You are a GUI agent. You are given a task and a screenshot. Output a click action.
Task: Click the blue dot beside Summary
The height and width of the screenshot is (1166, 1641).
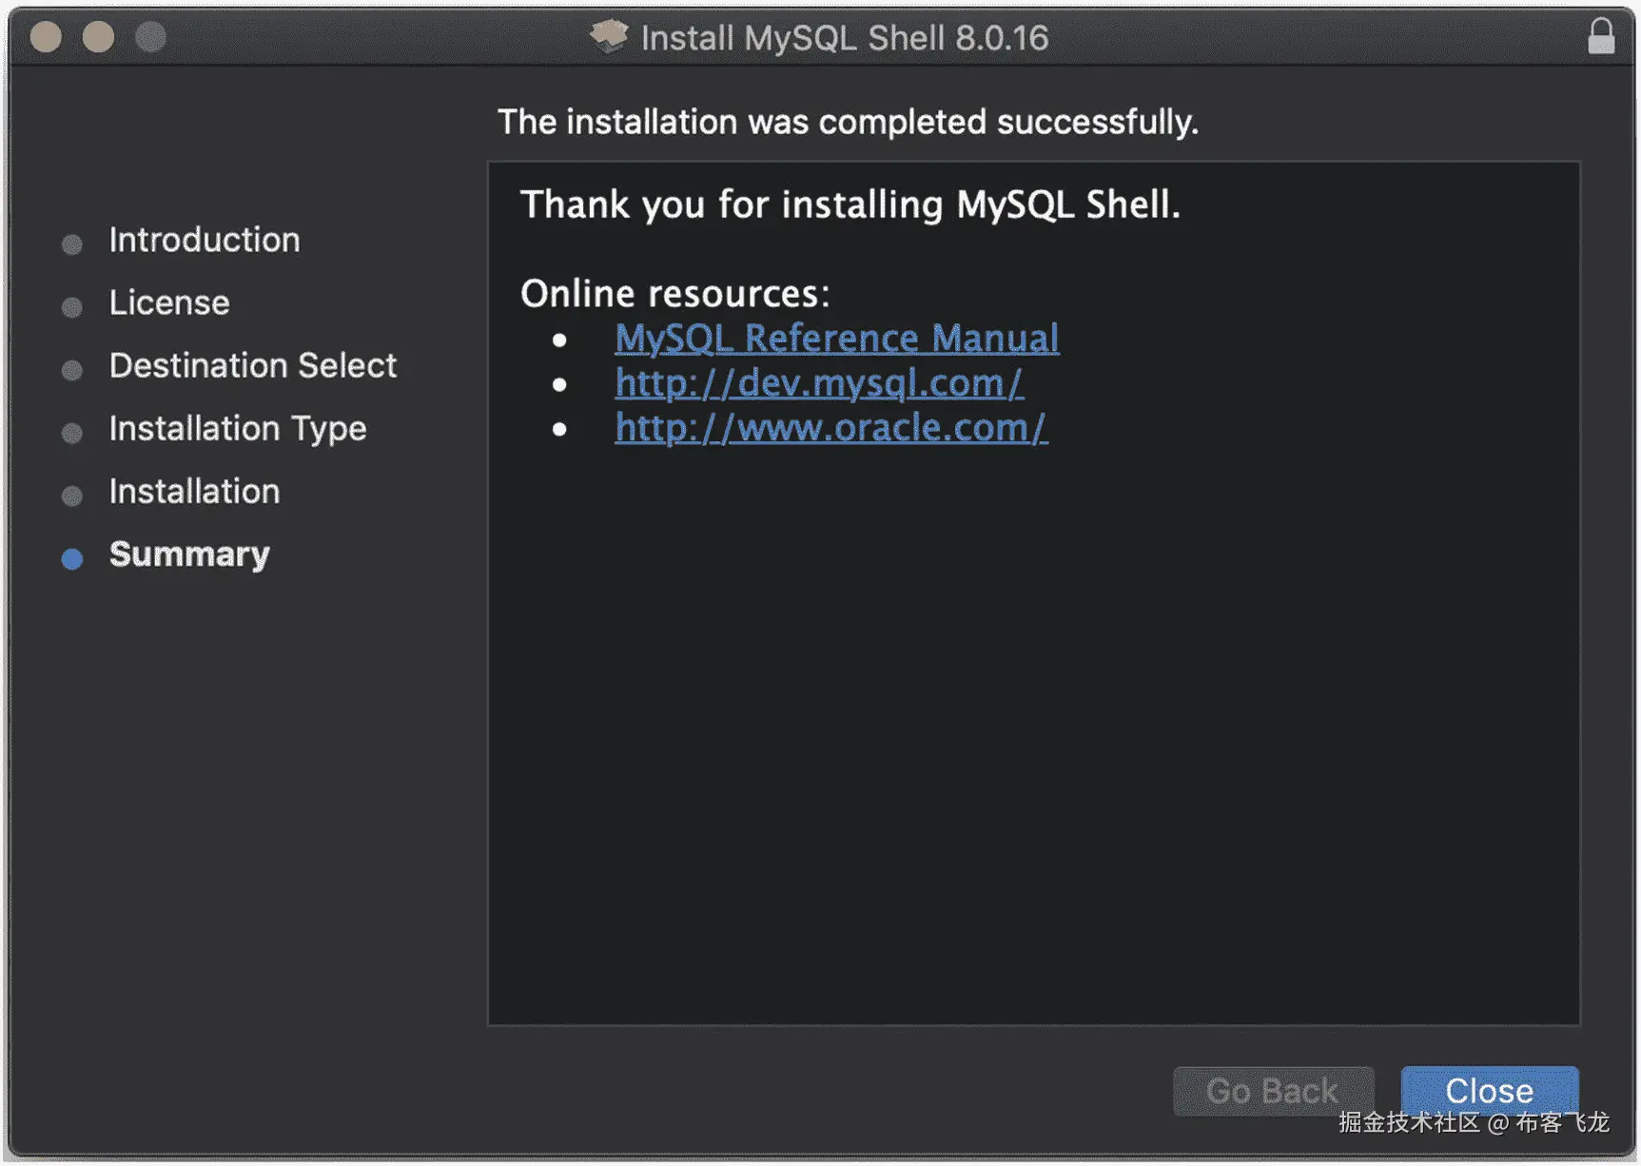pos(71,558)
